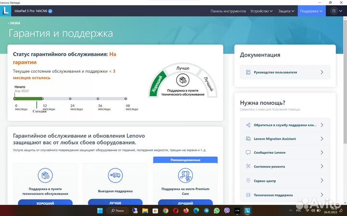
Task: Select the Лучше segment of the gauge
Action: tap(183, 68)
